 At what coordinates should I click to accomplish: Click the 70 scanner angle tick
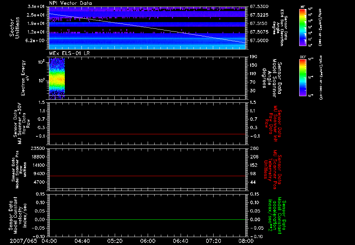[x=252, y=82]
